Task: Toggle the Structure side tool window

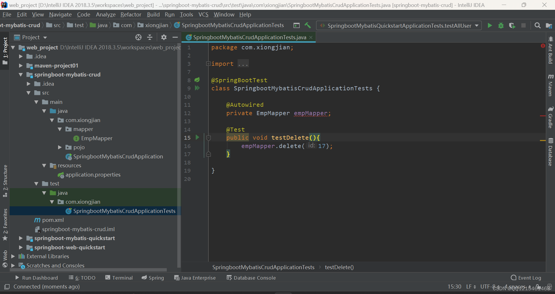Action: pos(5,181)
